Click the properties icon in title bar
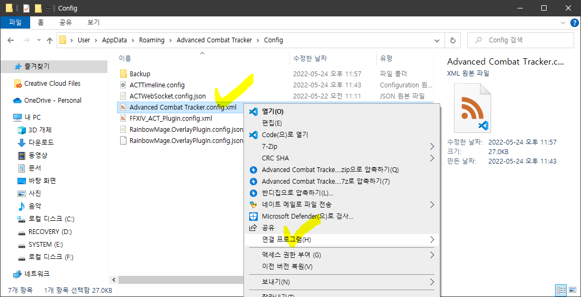Screen dimensions: 581x297 pyautogui.click(x=26, y=8)
